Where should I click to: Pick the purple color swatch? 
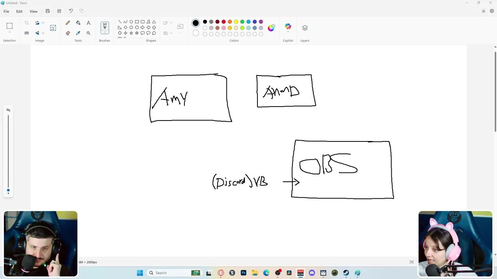point(261,22)
